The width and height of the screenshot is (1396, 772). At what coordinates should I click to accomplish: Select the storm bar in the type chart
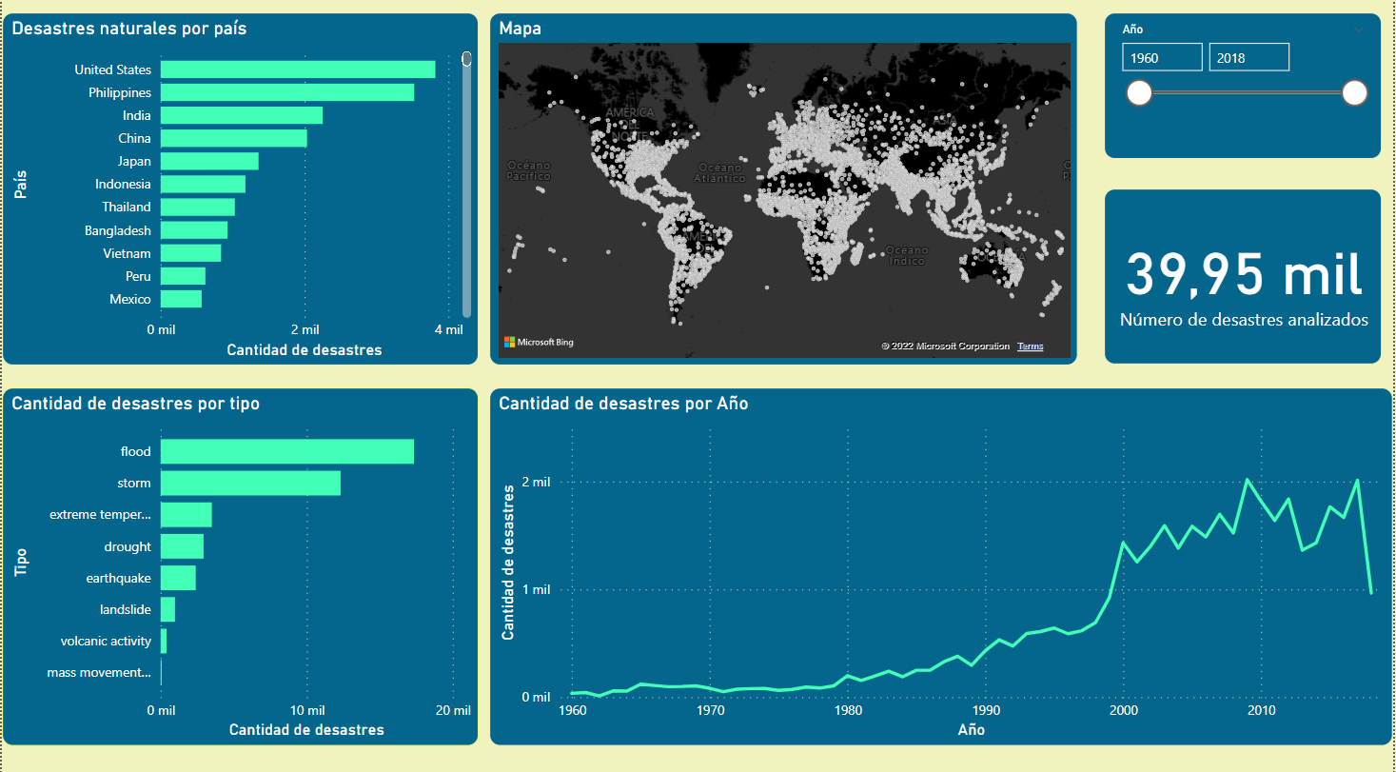[x=249, y=483]
